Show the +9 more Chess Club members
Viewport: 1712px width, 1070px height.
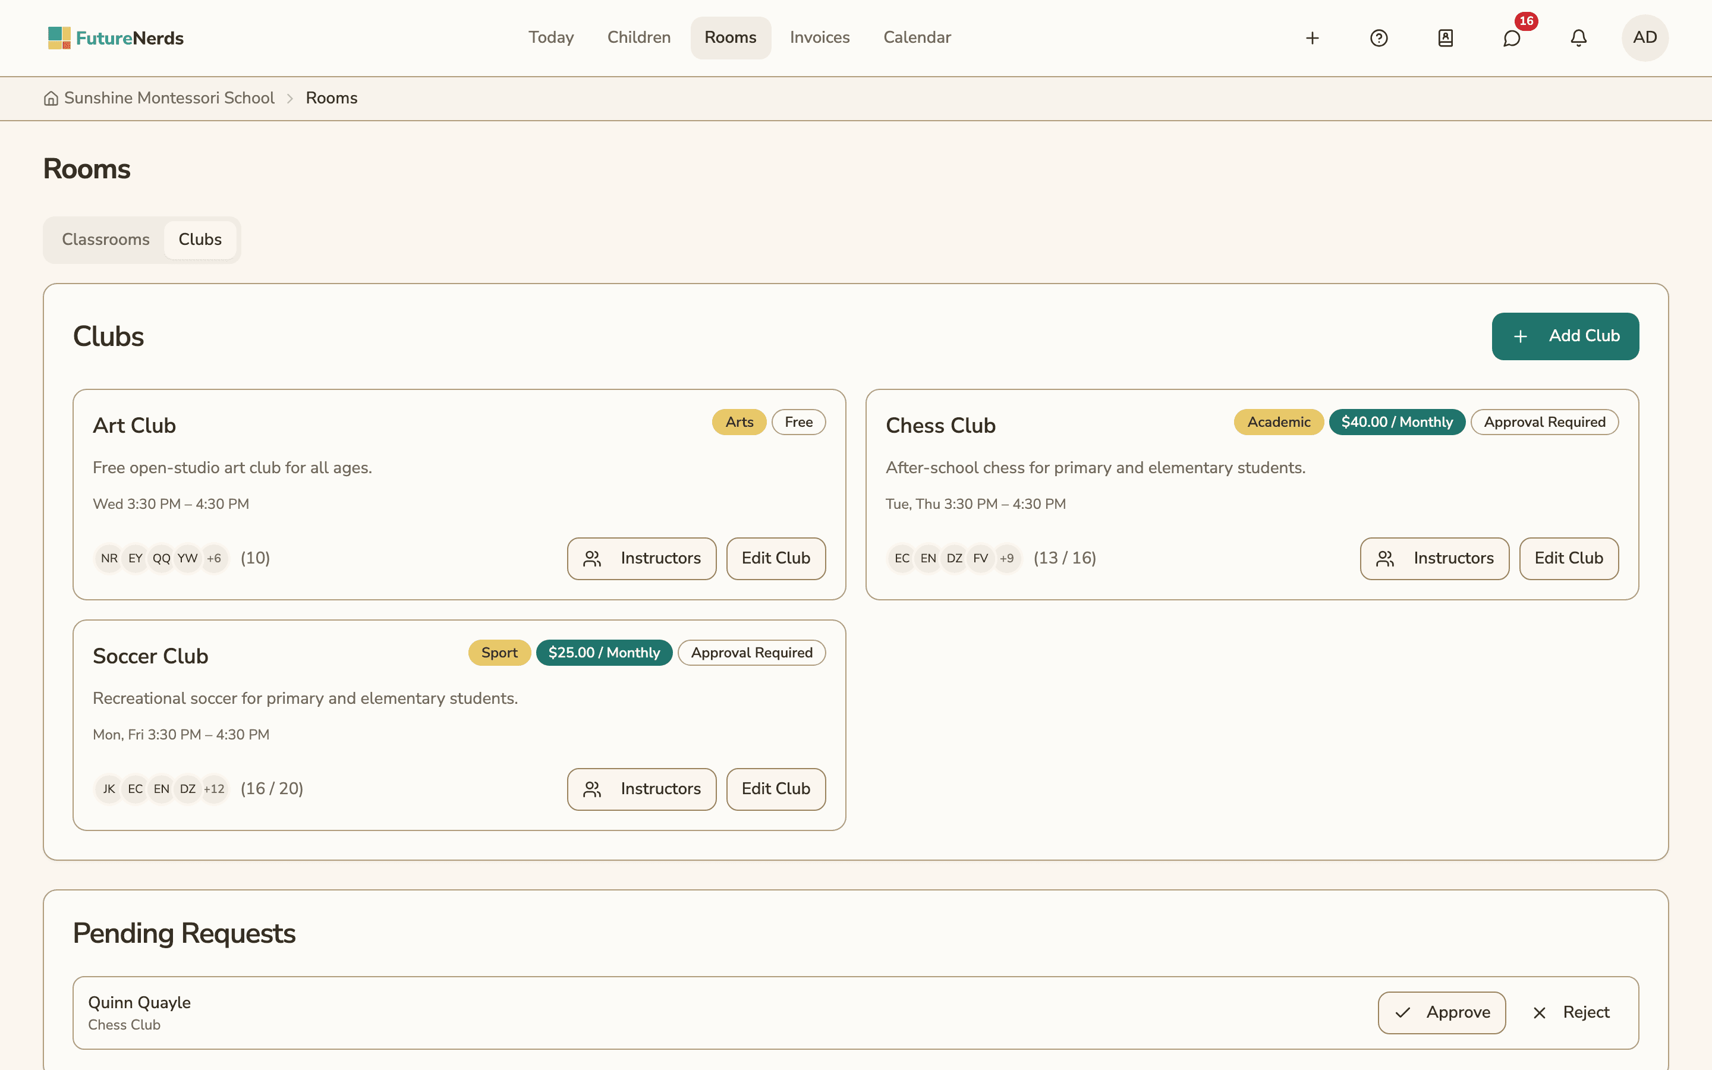tap(1006, 558)
